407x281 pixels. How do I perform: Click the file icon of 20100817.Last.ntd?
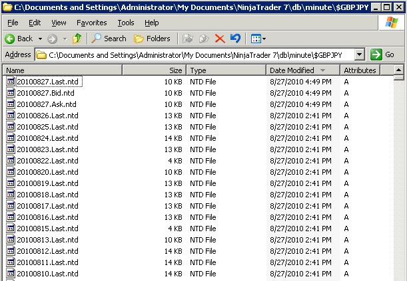(x=11, y=206)
